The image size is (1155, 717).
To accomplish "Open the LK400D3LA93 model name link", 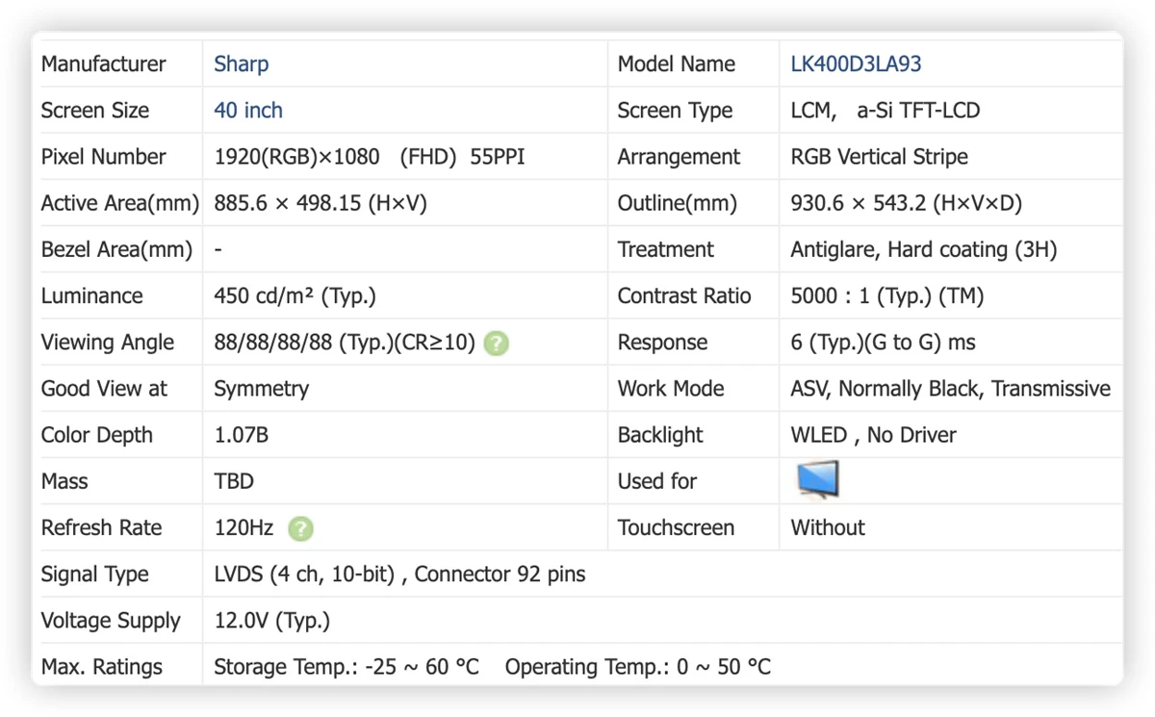I will [856, 64].
